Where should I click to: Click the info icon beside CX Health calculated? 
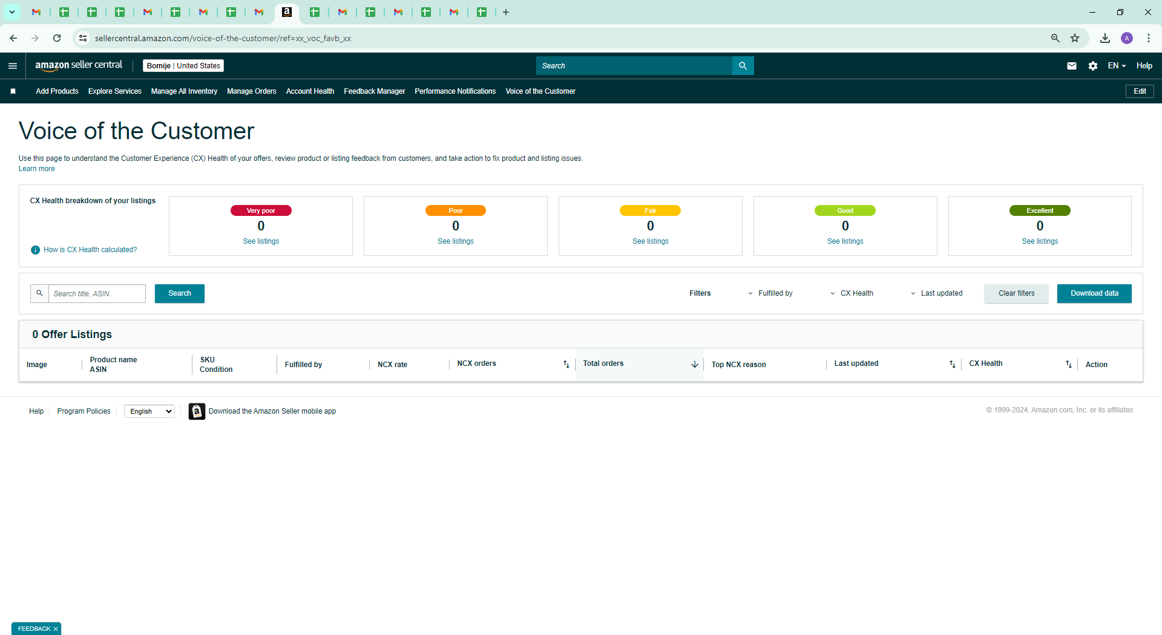(35, 250)
